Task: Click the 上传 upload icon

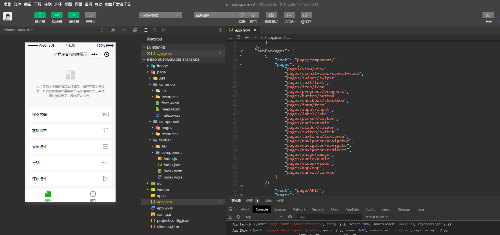Action: (488, 15)
